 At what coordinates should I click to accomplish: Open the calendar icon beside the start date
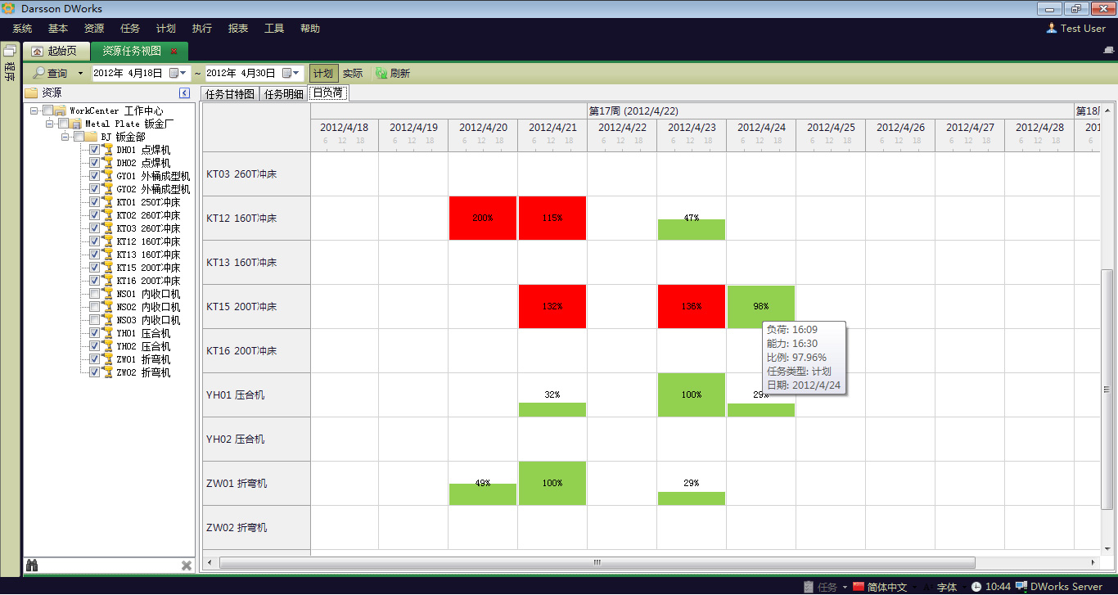tap(172, 72)
